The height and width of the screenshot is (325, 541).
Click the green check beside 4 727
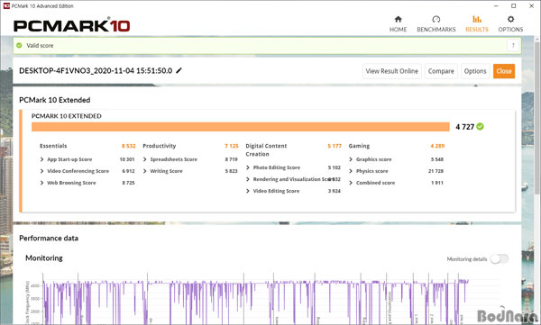click(x=480, y=126)
